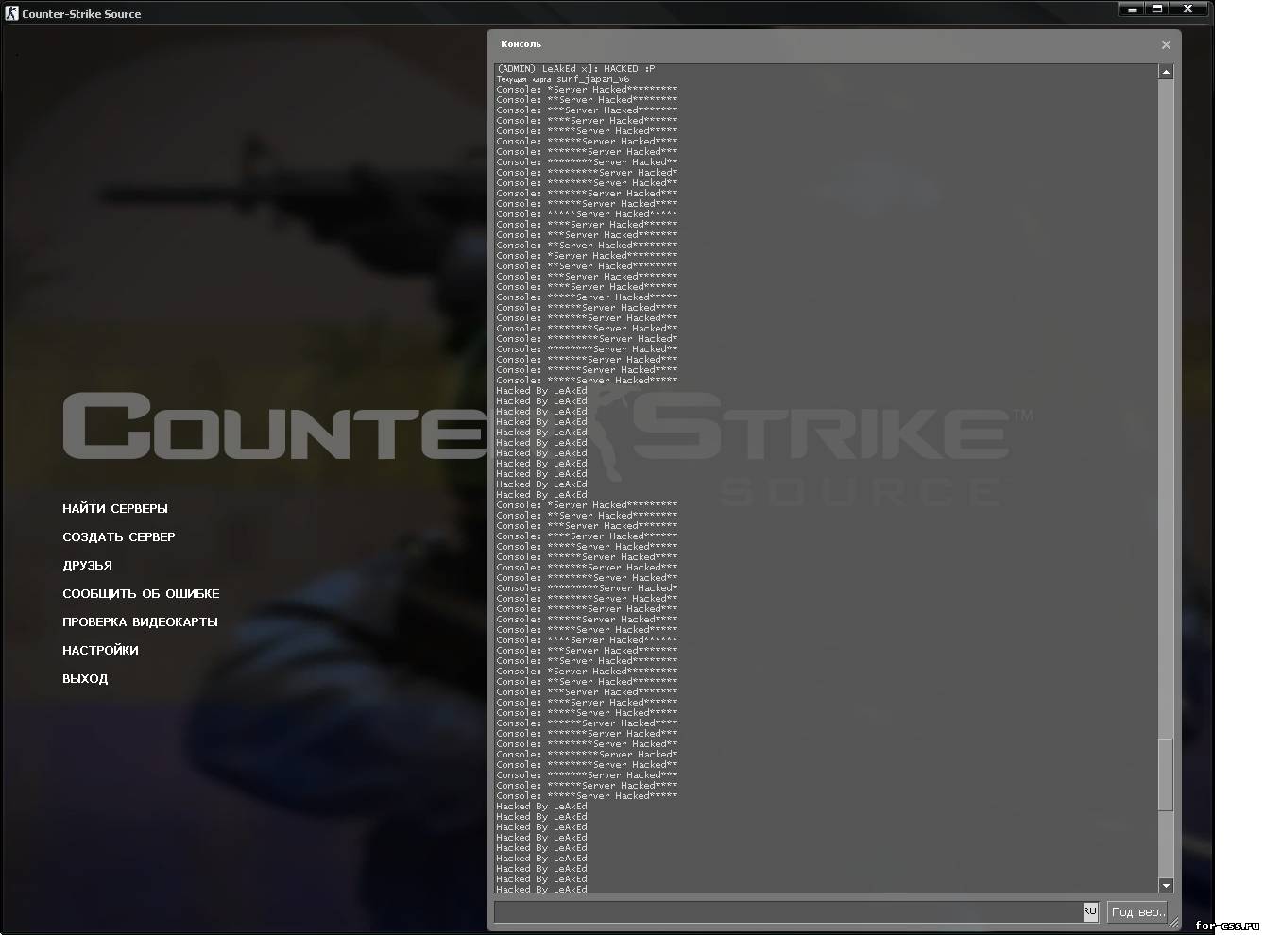Click the Counter-Strike Source title bar icon

11,13
